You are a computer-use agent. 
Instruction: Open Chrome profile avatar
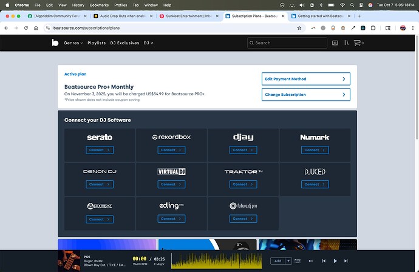coord(403,28)
